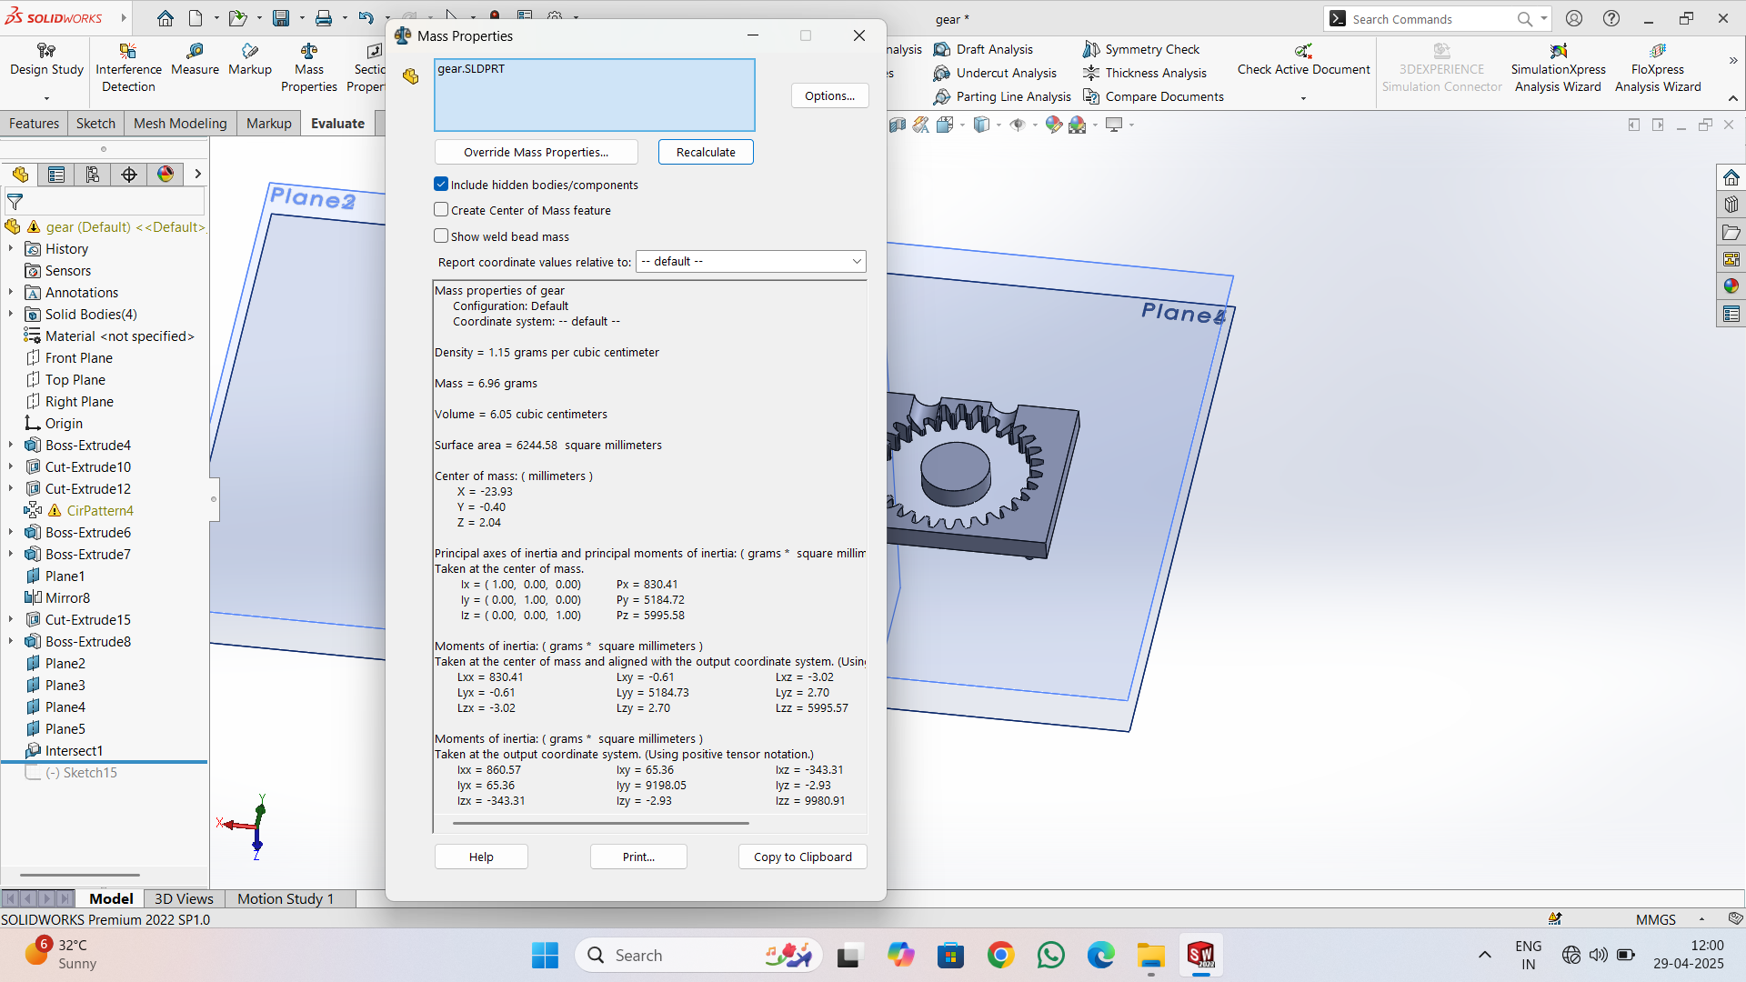Enable Create Center of Mass feature
Screen dimensions: 1746x982
pyautogui.click(x=441, y=210)
